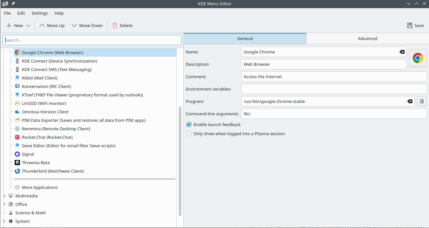The image size is (429, 228).
Task: Choose Thunderbird (Mail/News Client) entry
Action: coord(53,171)
